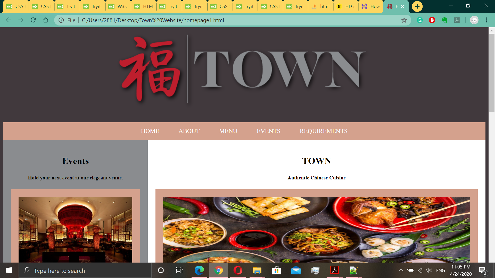Go back using the browser back arrow
Viewport: 495px width, 278px height.
pos(9,20)
